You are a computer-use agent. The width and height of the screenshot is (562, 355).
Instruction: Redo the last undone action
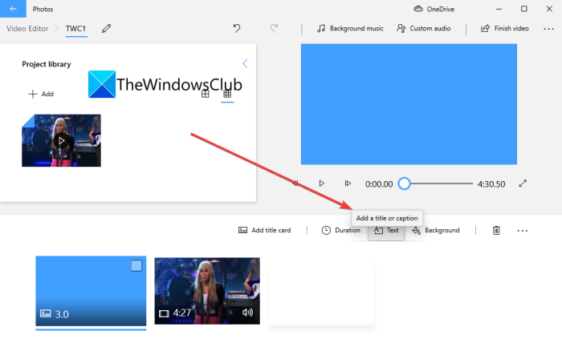275,28
